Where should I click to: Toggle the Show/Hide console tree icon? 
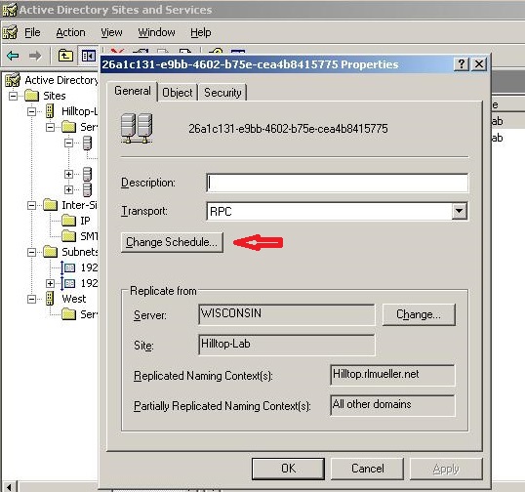point(89,56)
